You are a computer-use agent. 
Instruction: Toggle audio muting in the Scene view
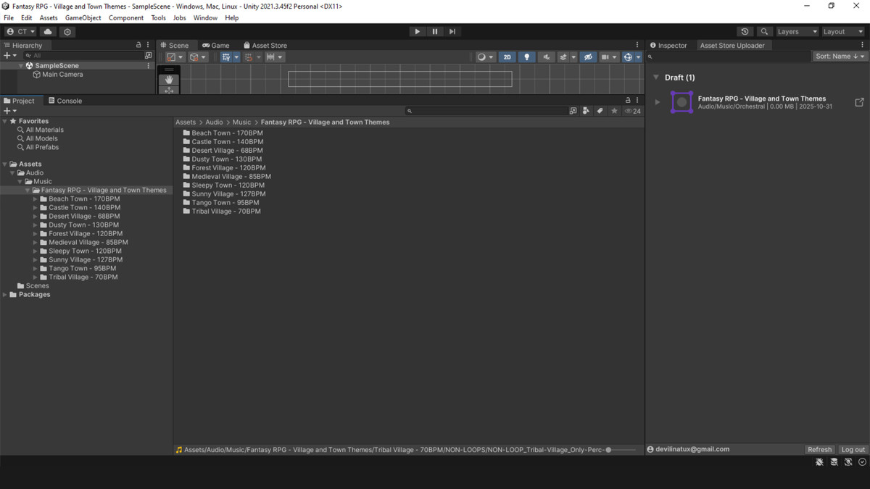545,57
